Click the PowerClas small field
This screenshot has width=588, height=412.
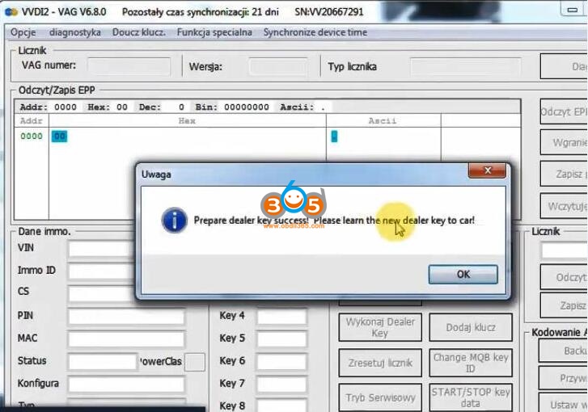195,362
